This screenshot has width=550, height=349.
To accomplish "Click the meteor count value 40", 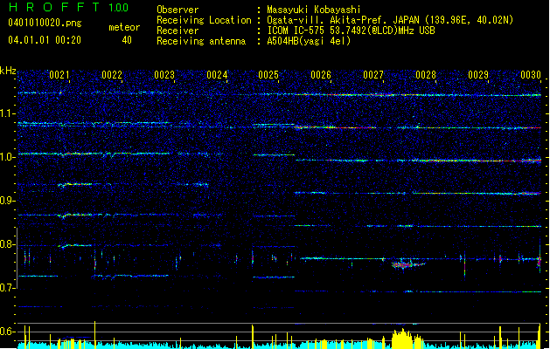I will (127, 40).
